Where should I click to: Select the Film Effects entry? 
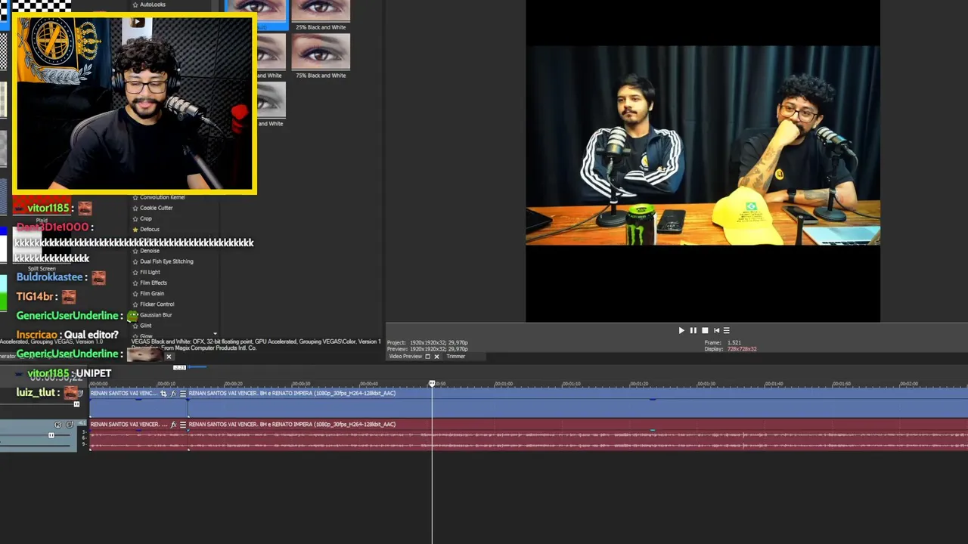point(154,283)
